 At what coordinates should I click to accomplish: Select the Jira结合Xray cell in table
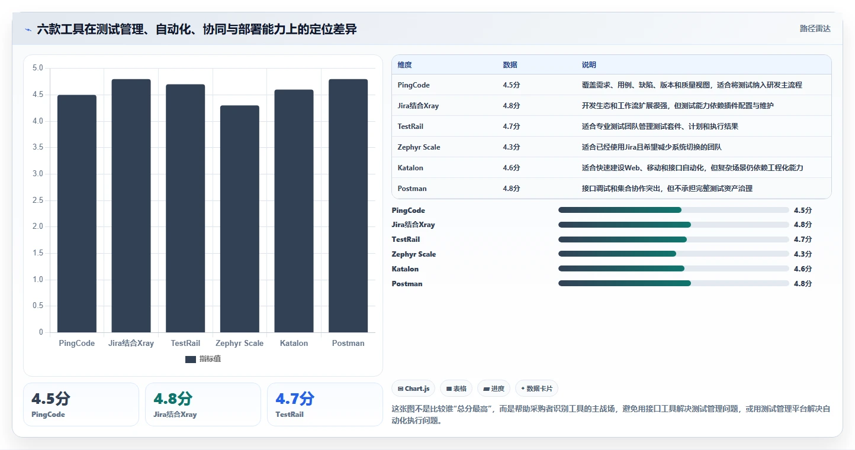(419, 106)
